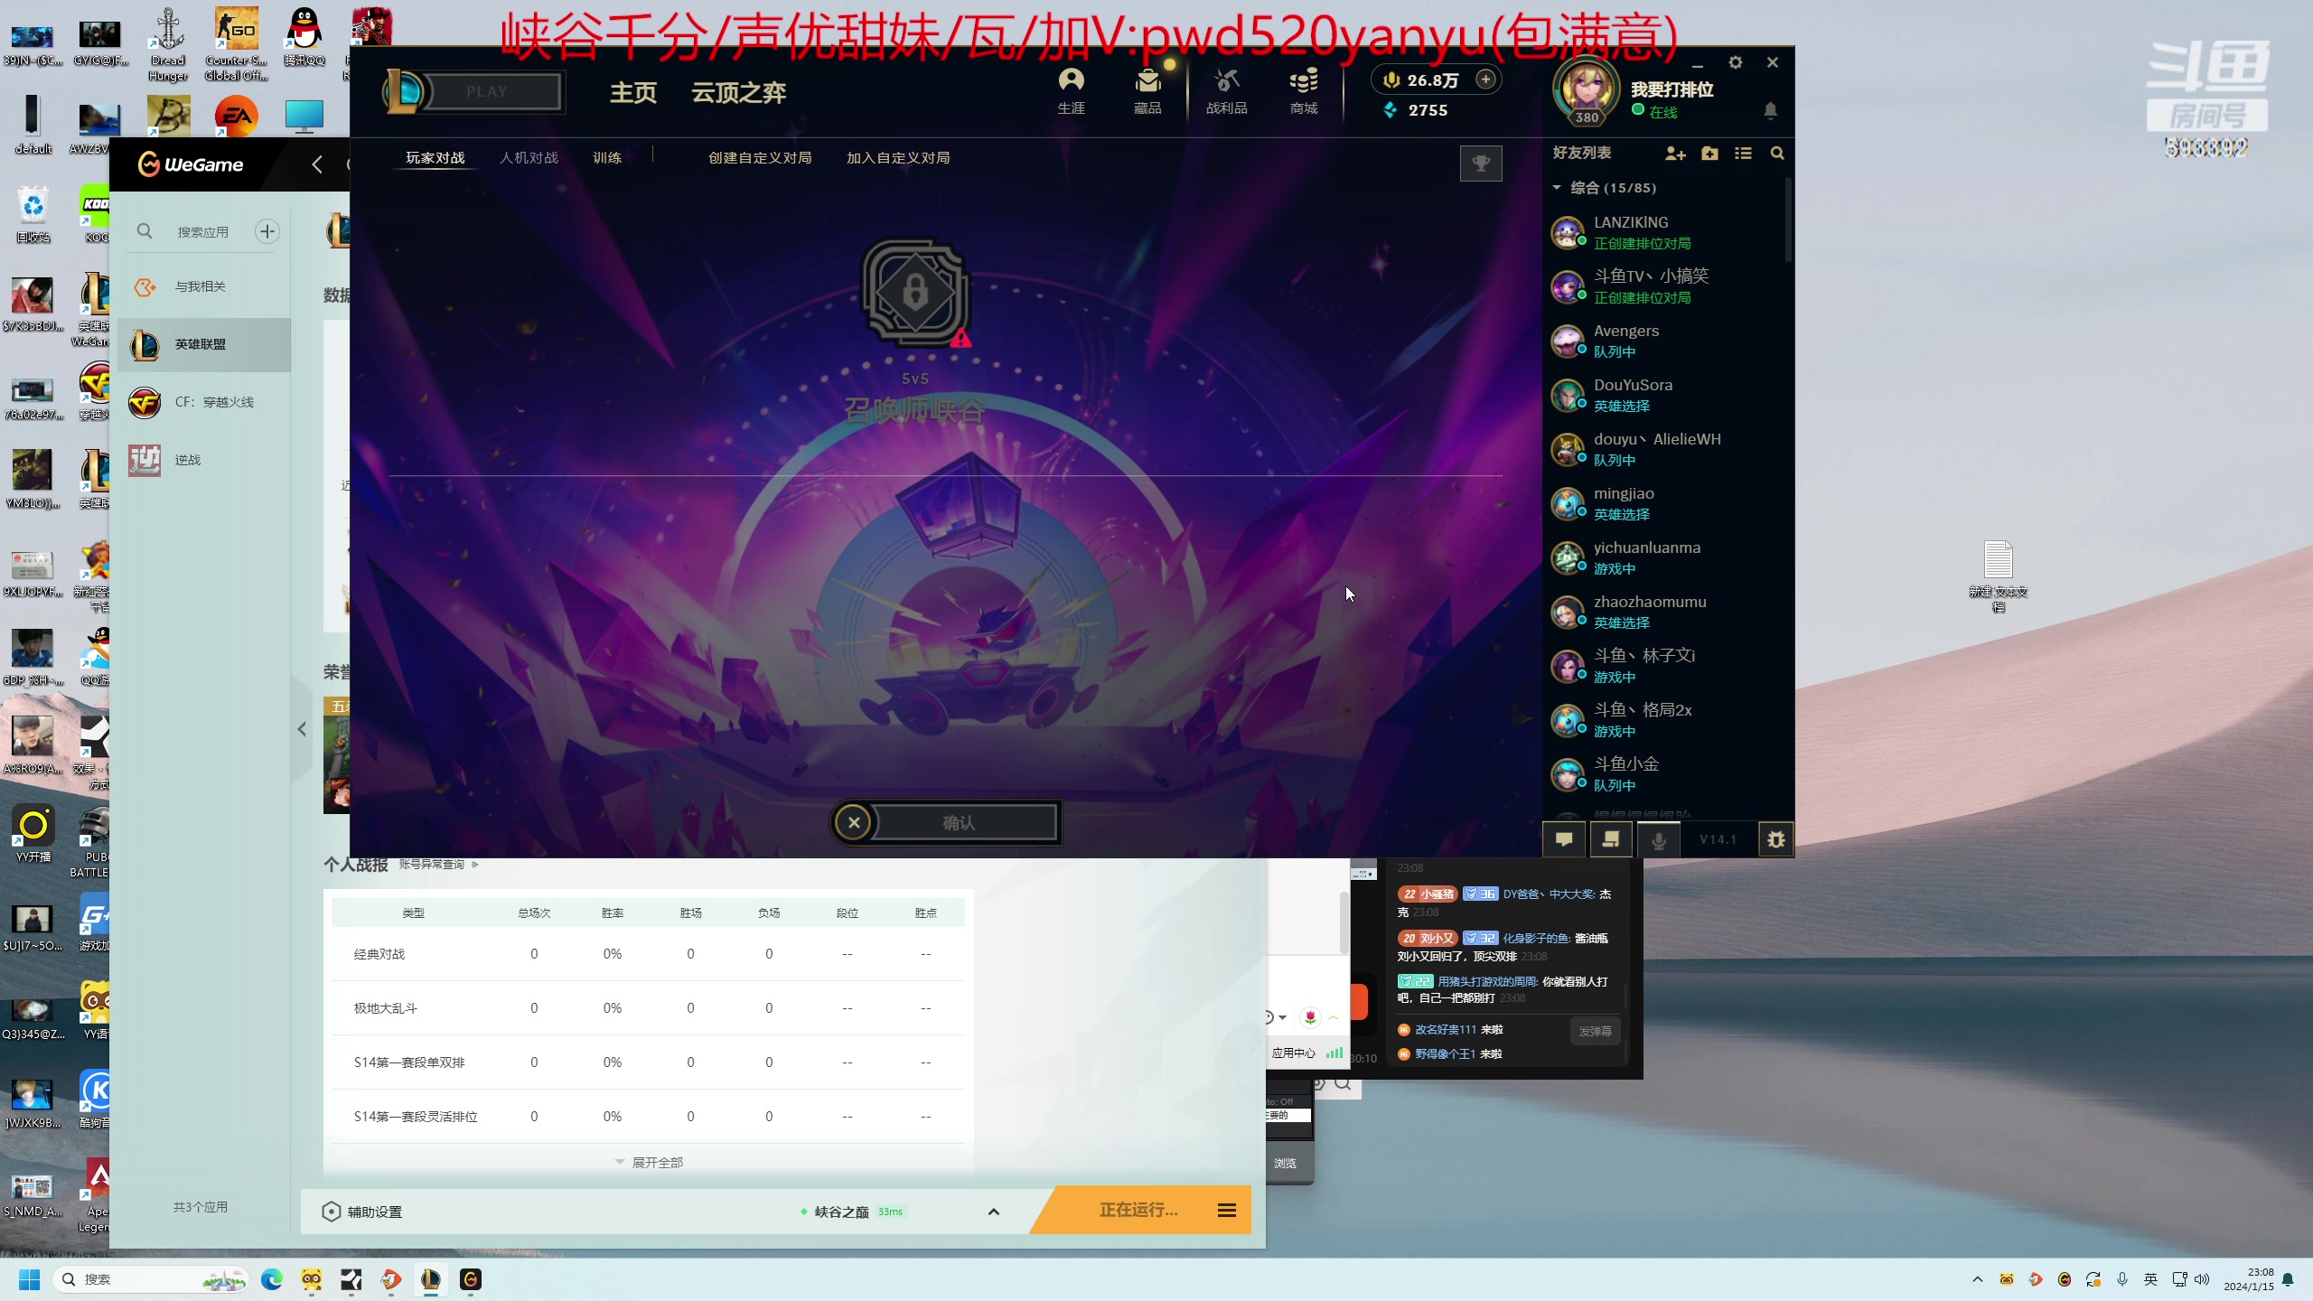Viewport: 2313px width, 1301px height.
Task: Open the Windows Start menu
Action: (x=30, y=1279)
